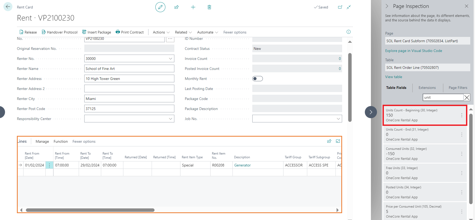475x220 pixels.
Task: Click the back arrow button
Action: [x=8, y=7]
